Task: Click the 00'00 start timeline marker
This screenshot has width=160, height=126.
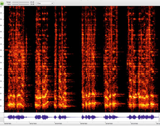Action: 8,124
